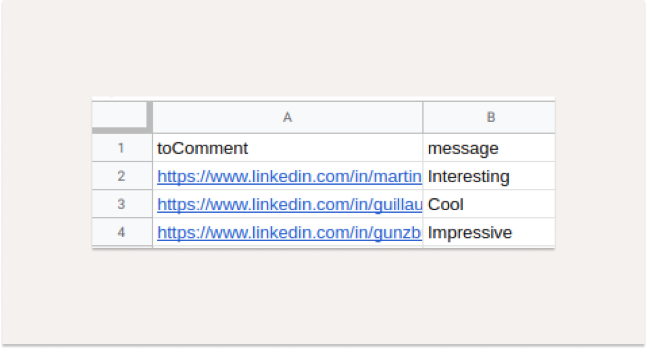Open the linkedin.com/in/gunzb link

click(289, 233)
